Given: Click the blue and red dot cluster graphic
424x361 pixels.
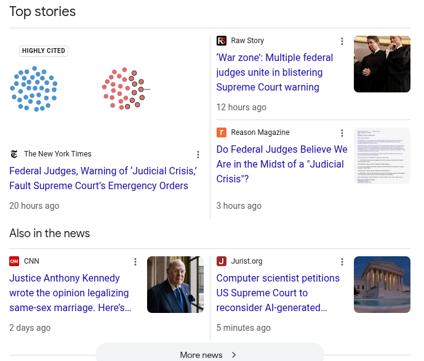Looking at the screenshot, I should 80,89.
